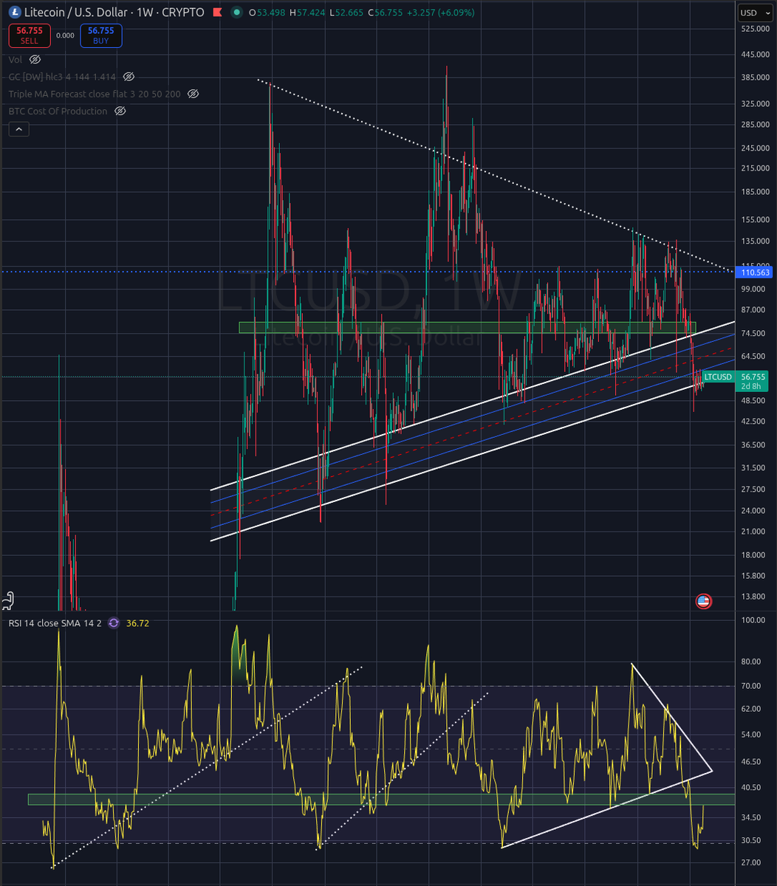Click the 0.000 spread value

point(65,35)
